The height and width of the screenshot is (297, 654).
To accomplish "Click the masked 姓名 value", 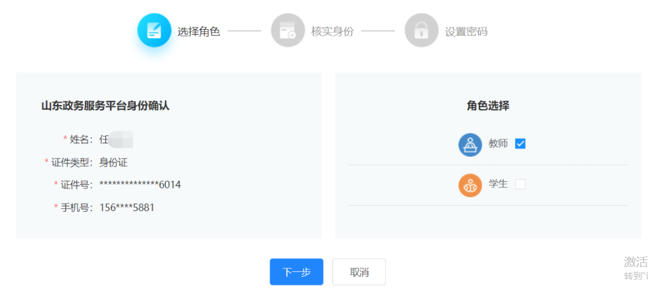I will coord(116,140).
